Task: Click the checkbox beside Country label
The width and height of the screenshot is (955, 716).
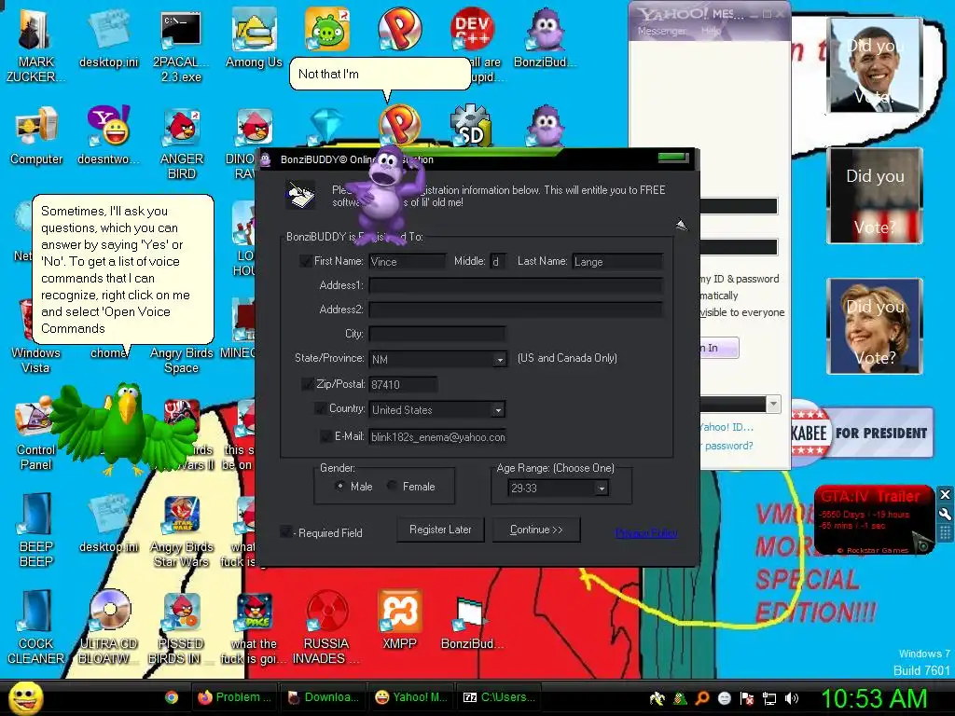Action: point(321,408)
